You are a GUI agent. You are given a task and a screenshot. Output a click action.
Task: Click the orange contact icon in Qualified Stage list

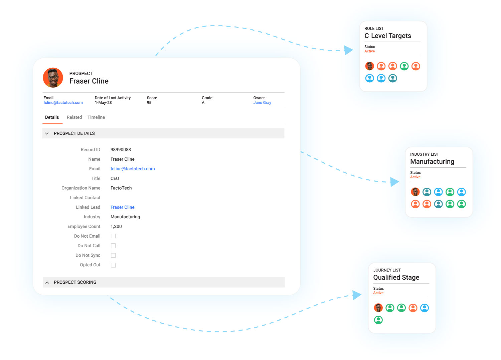pos(413,308)
